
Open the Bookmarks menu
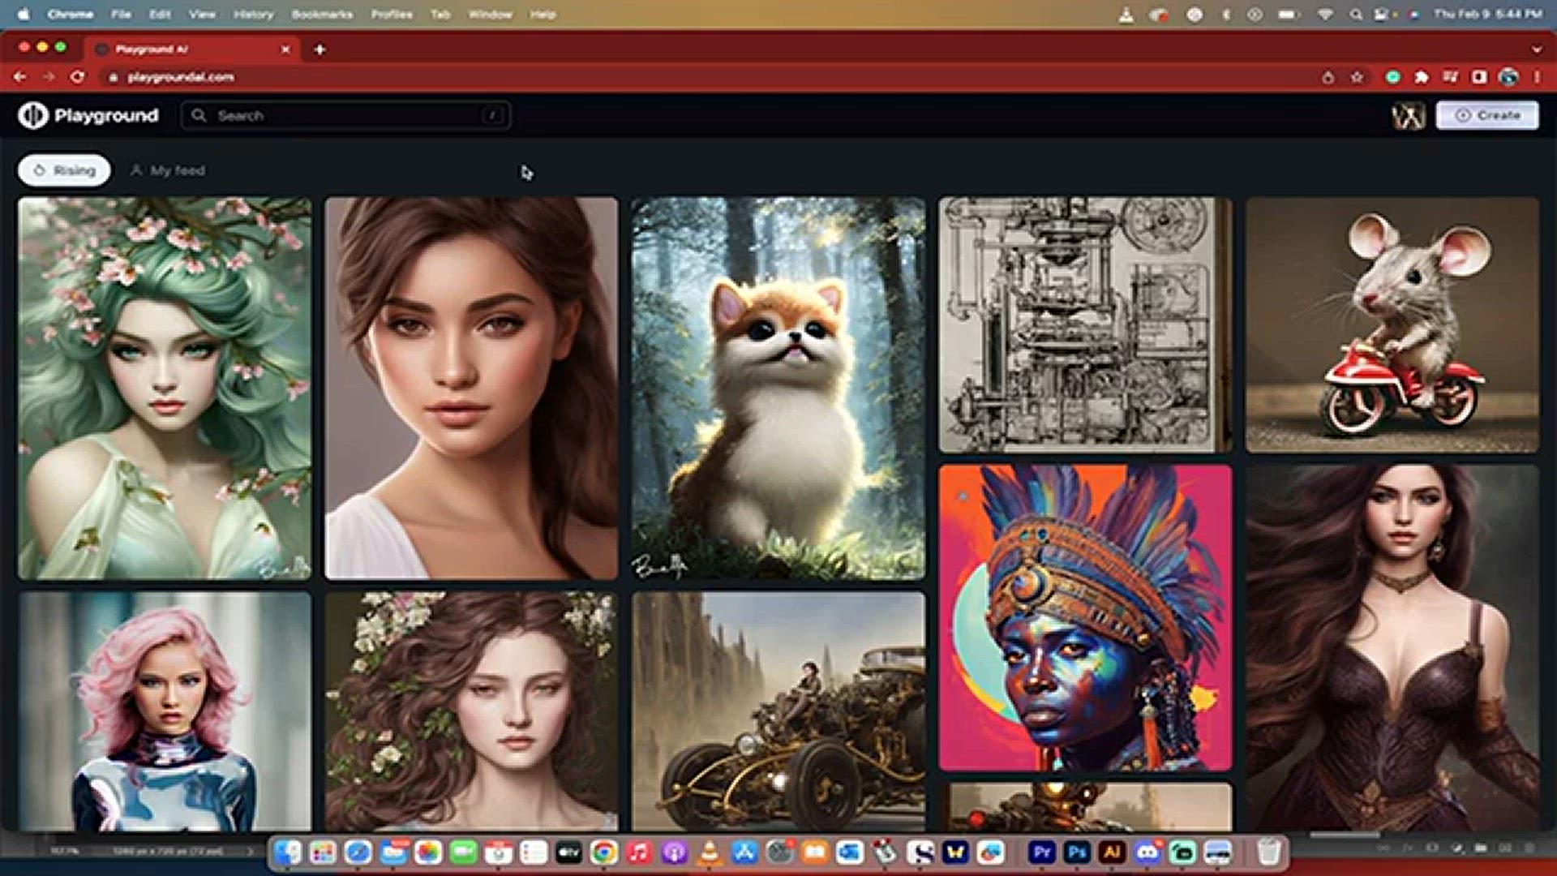[x=322, y=14]
